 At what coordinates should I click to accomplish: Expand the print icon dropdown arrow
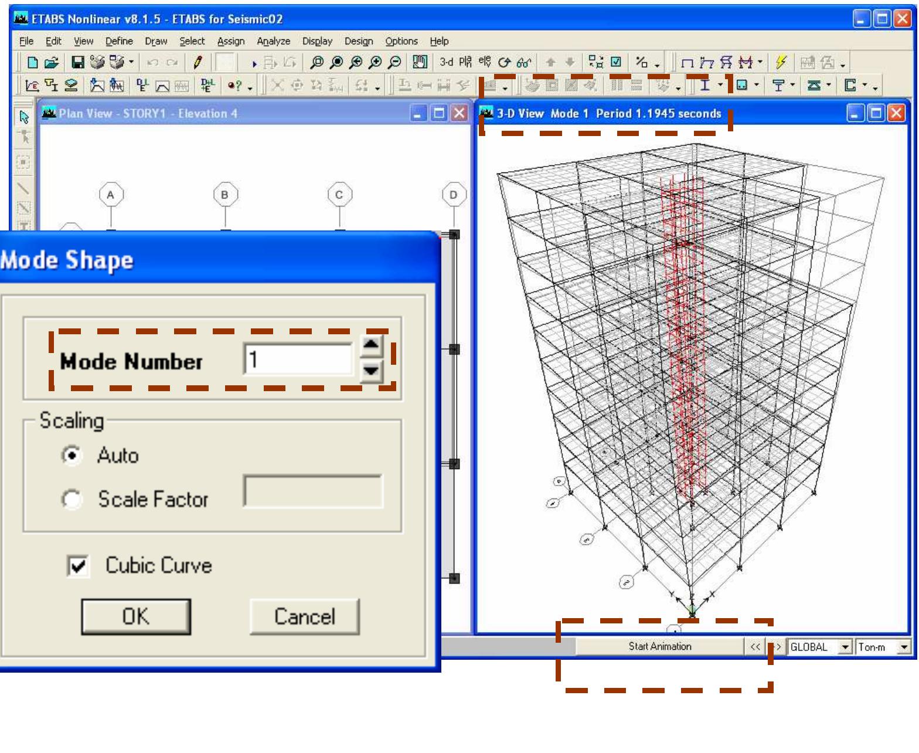[131, 62]
